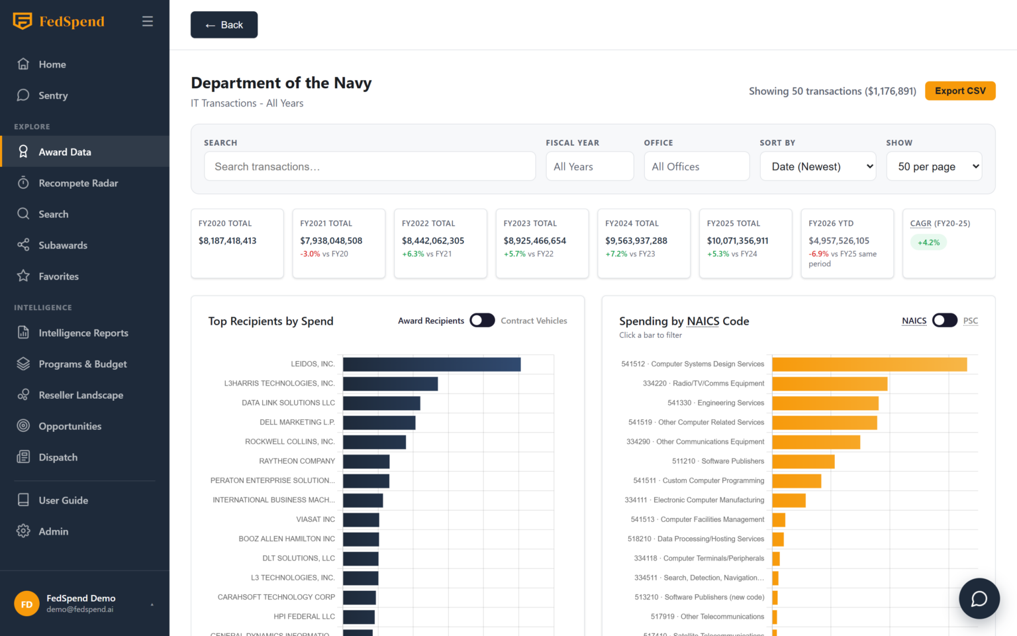The width and height of the screenshot is (1017, 636).
Task: Open the floating chat bubble button
Action: 979,599
